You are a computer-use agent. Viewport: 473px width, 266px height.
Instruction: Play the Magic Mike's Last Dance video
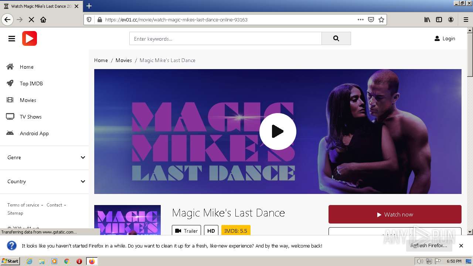(x=278, y=132)
